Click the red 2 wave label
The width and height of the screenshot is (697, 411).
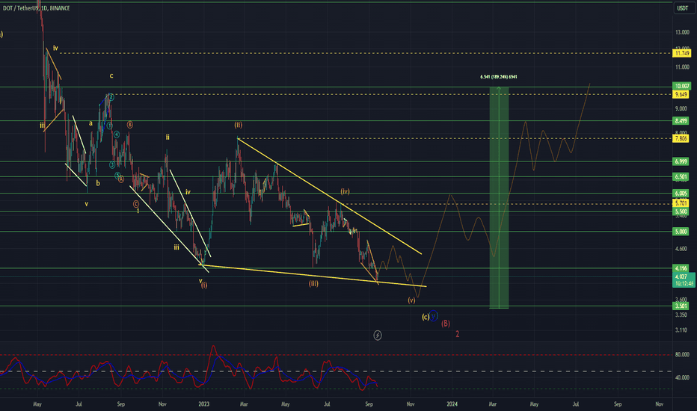[x=458, y=334]
